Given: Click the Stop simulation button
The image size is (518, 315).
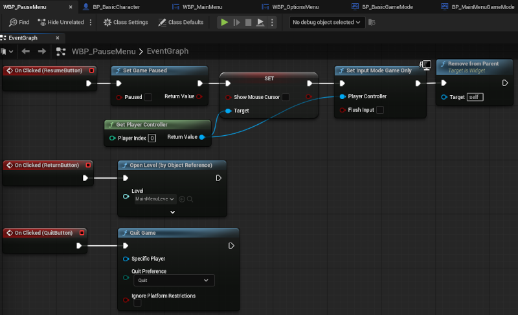Looking at the screenshot, I should click(x=248, y=22).
